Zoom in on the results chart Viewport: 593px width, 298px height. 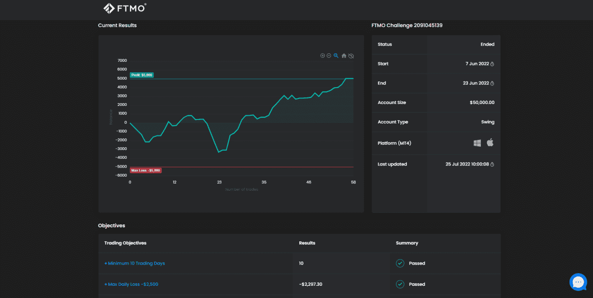click(x=322, y=56)
